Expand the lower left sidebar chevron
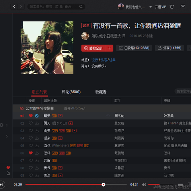Screen dimensions: 191x191 point(7,136)
